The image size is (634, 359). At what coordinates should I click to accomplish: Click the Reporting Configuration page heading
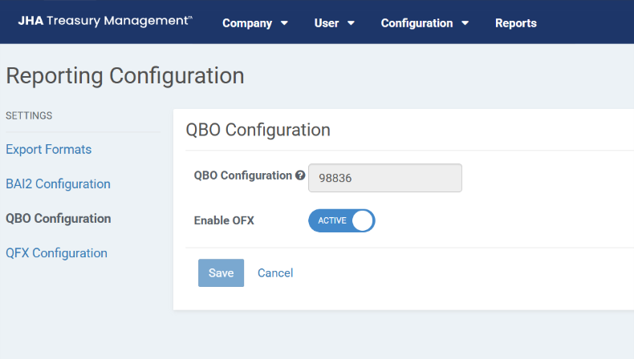(x=125, y=76)
